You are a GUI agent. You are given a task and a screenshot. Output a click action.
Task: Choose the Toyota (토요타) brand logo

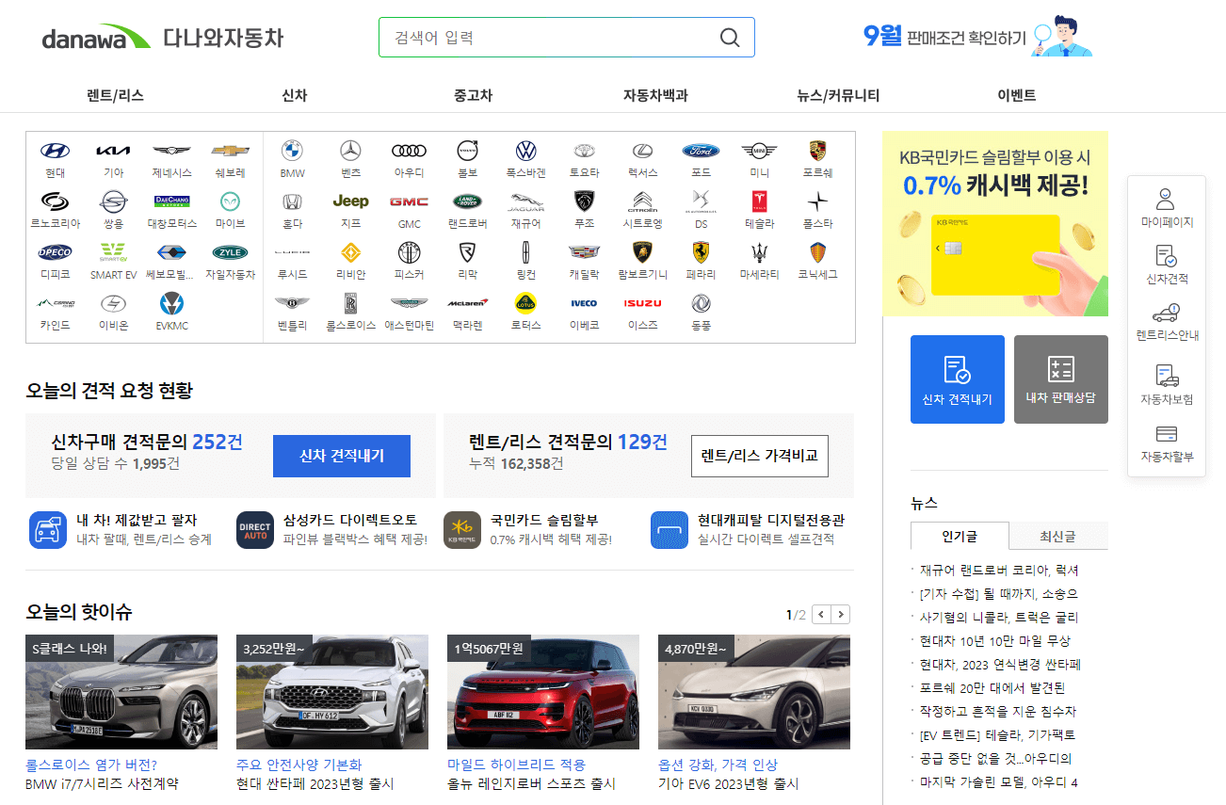click(x=584, y=151)
